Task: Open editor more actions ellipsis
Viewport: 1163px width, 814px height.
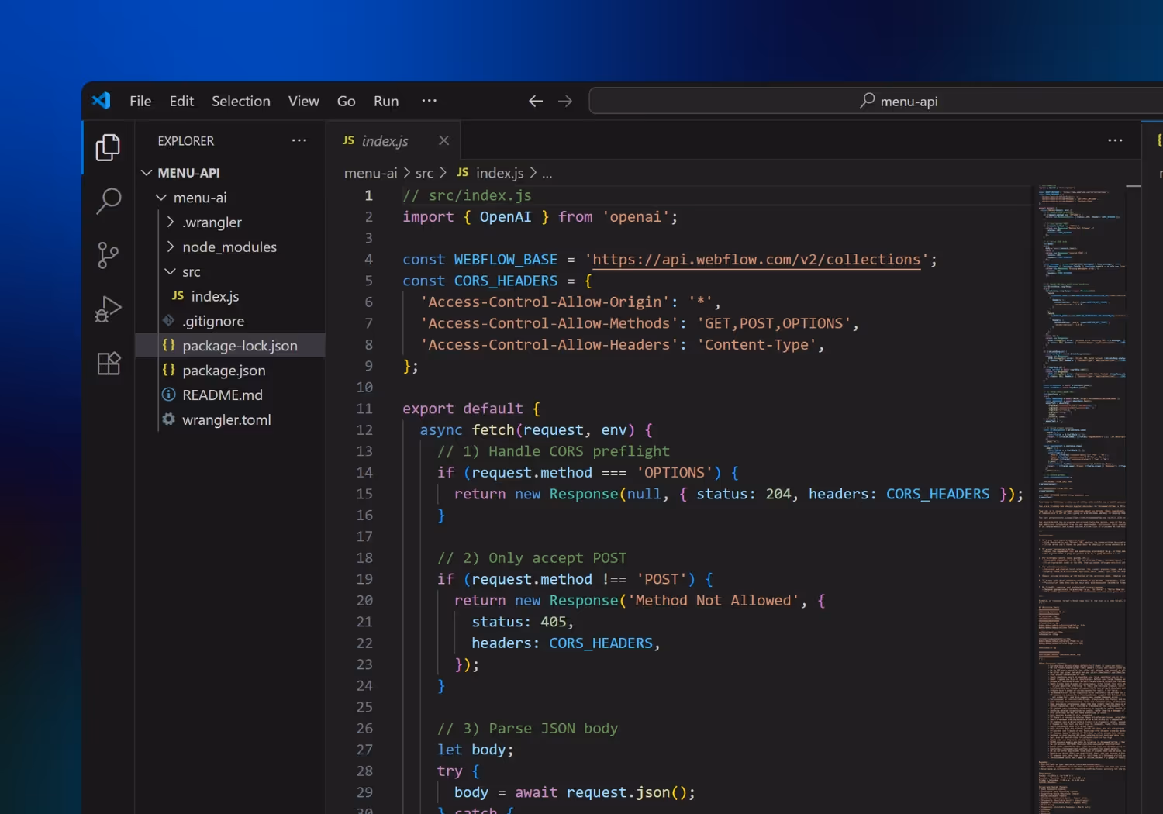Action: [1115, 140]
